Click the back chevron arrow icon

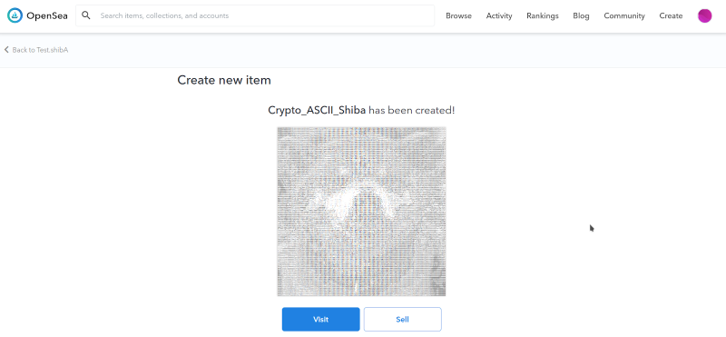pyautogui.click(x=6, y=50)
